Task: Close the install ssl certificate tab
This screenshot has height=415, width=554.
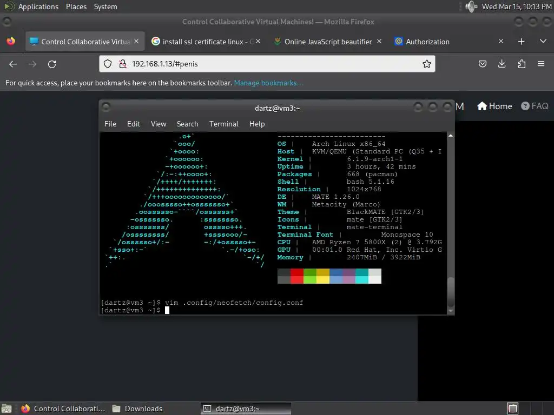Action: [x=258, y=41]
